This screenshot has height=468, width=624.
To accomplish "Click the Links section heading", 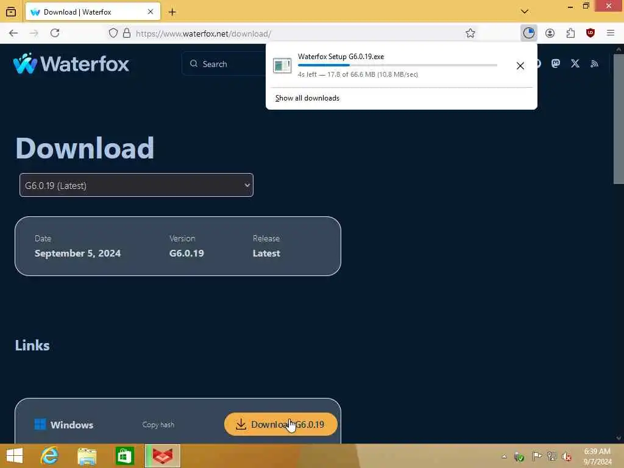I will 32,346.
